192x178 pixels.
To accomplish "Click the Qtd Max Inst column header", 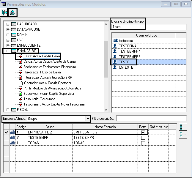I will tap(159, 127).
